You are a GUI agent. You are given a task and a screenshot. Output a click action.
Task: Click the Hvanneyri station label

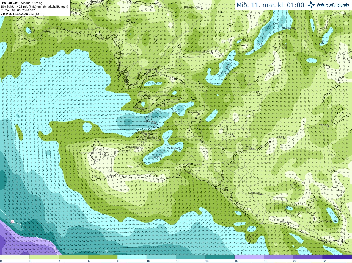pyautogui.click(x=150, y=69)
